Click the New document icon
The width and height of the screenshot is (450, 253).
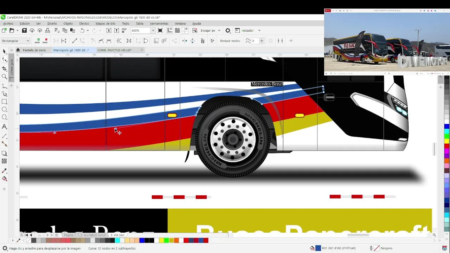pyautogui.click(x=4, y=31)
